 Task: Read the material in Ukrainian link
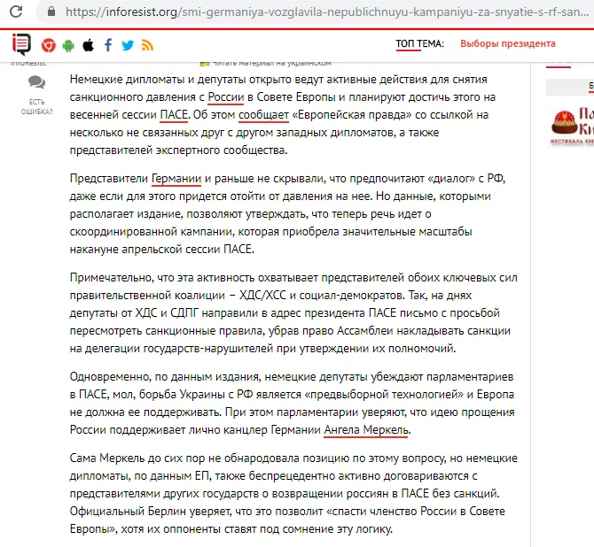point(266,63)
